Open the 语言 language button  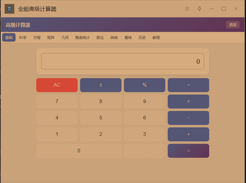point(233,25)
